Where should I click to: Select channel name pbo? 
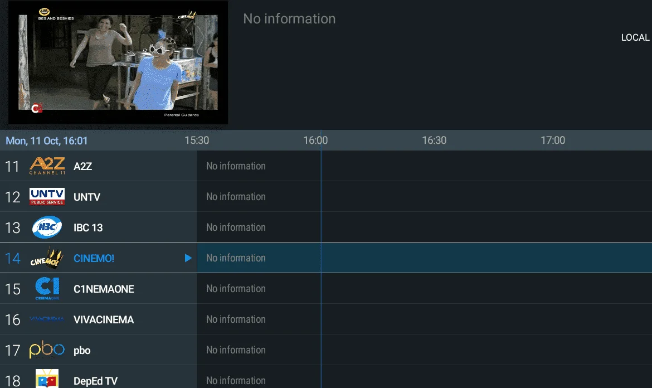click(x=82, y=351)
